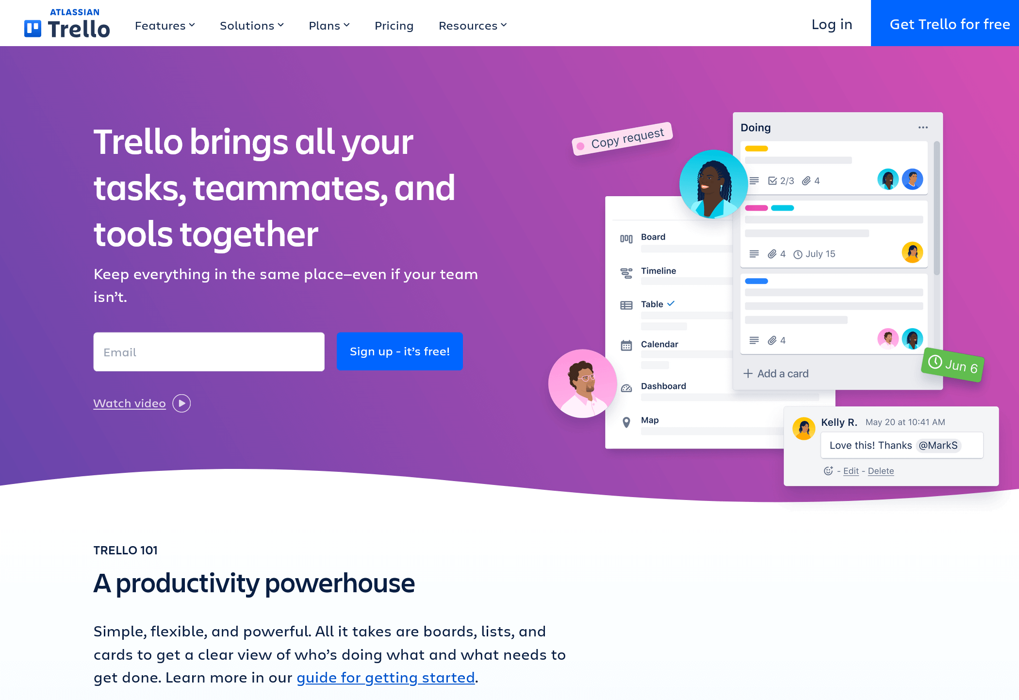The image size is (1019, 700).
Task: Click the email input field
Action: pos(209,351)
